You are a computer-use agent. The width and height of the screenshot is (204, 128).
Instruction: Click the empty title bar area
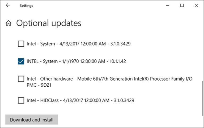101,5
